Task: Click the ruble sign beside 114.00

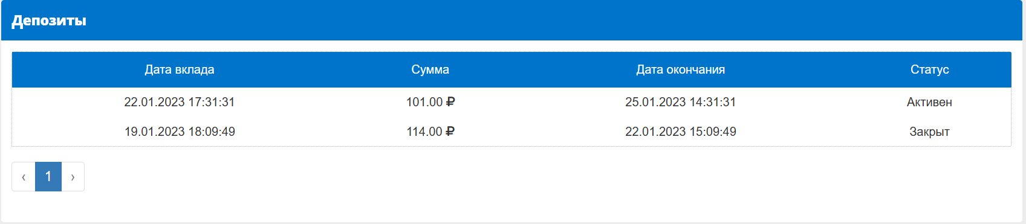Action: click(x=450, y=132)
